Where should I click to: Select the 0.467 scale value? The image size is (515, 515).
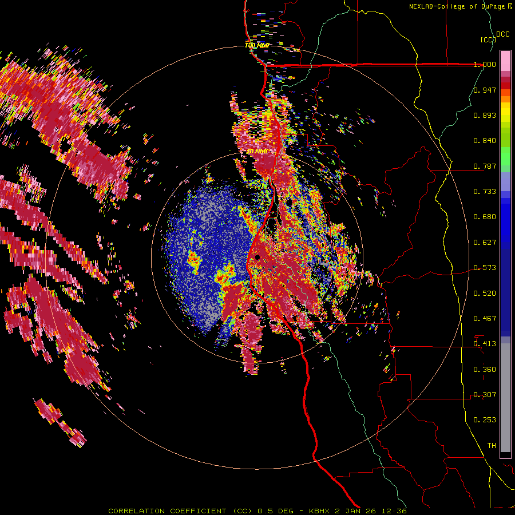485,319
